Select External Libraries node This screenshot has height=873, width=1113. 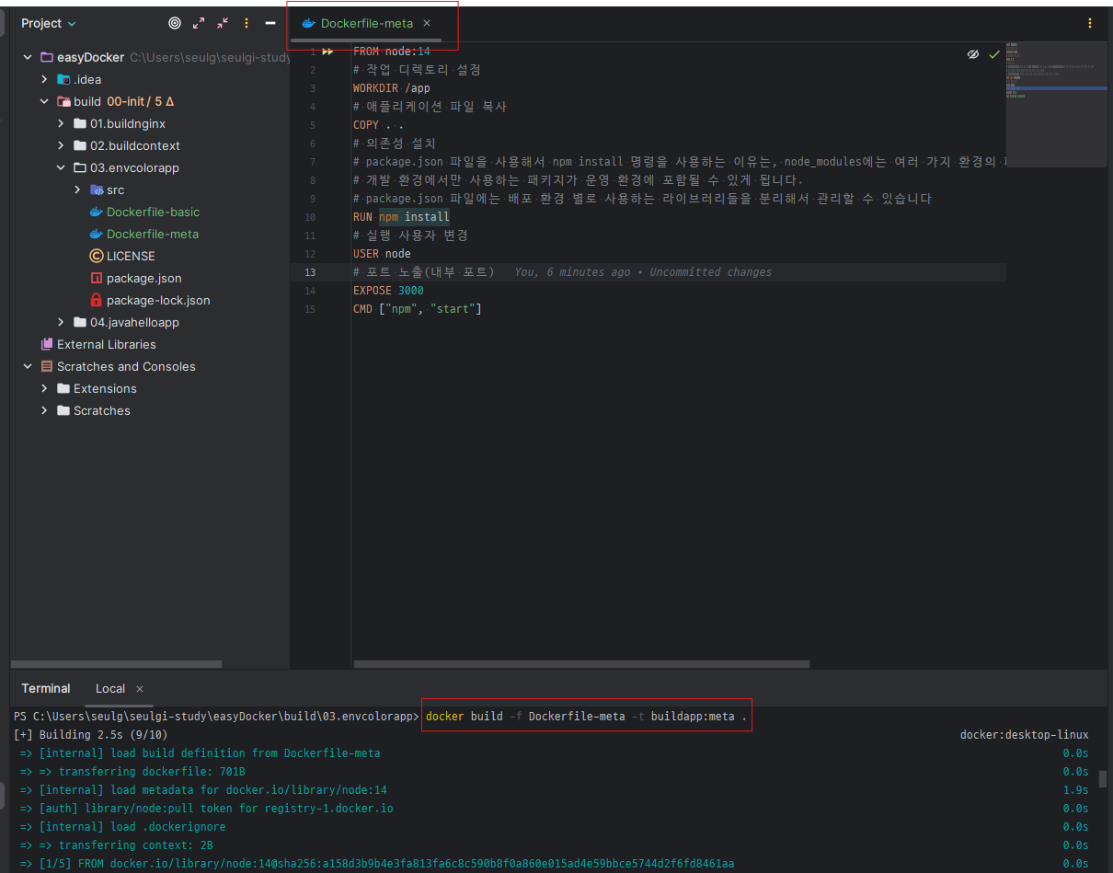107,344
